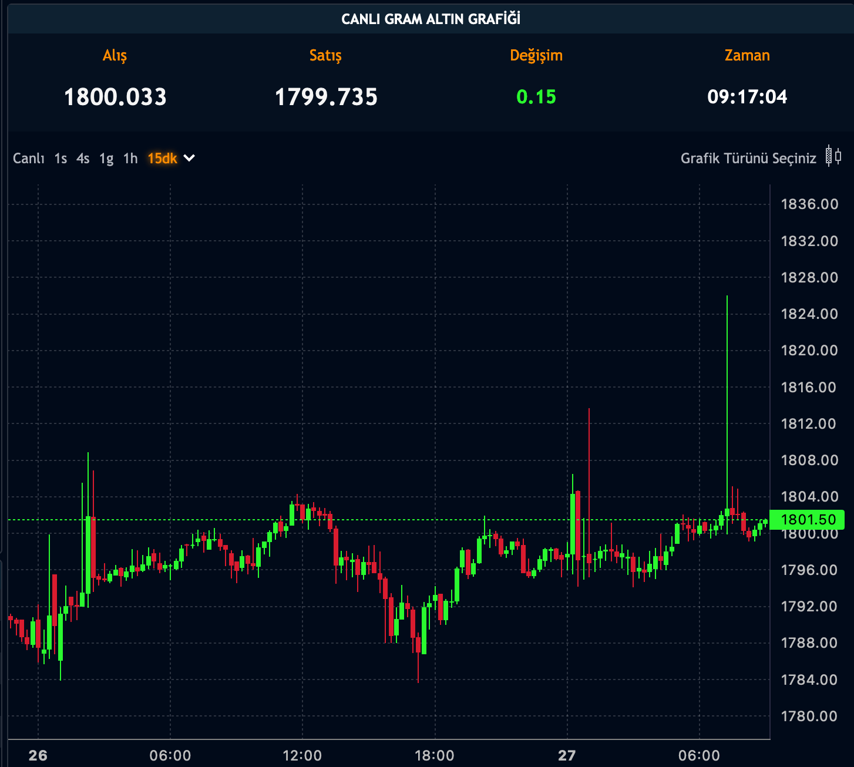Click the 1792.00 price axis label
Screen dimensions: 854x767
[809, 606]
